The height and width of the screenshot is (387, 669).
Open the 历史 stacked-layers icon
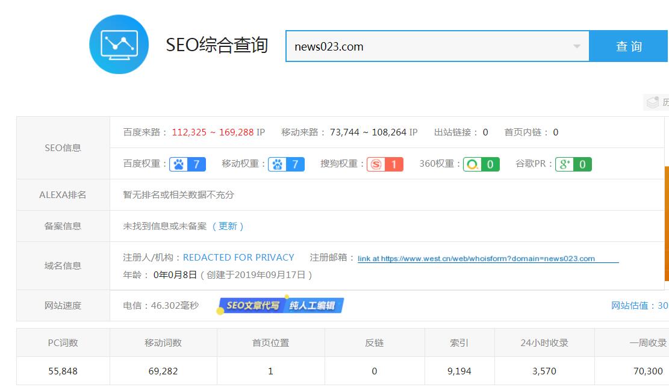652,102
